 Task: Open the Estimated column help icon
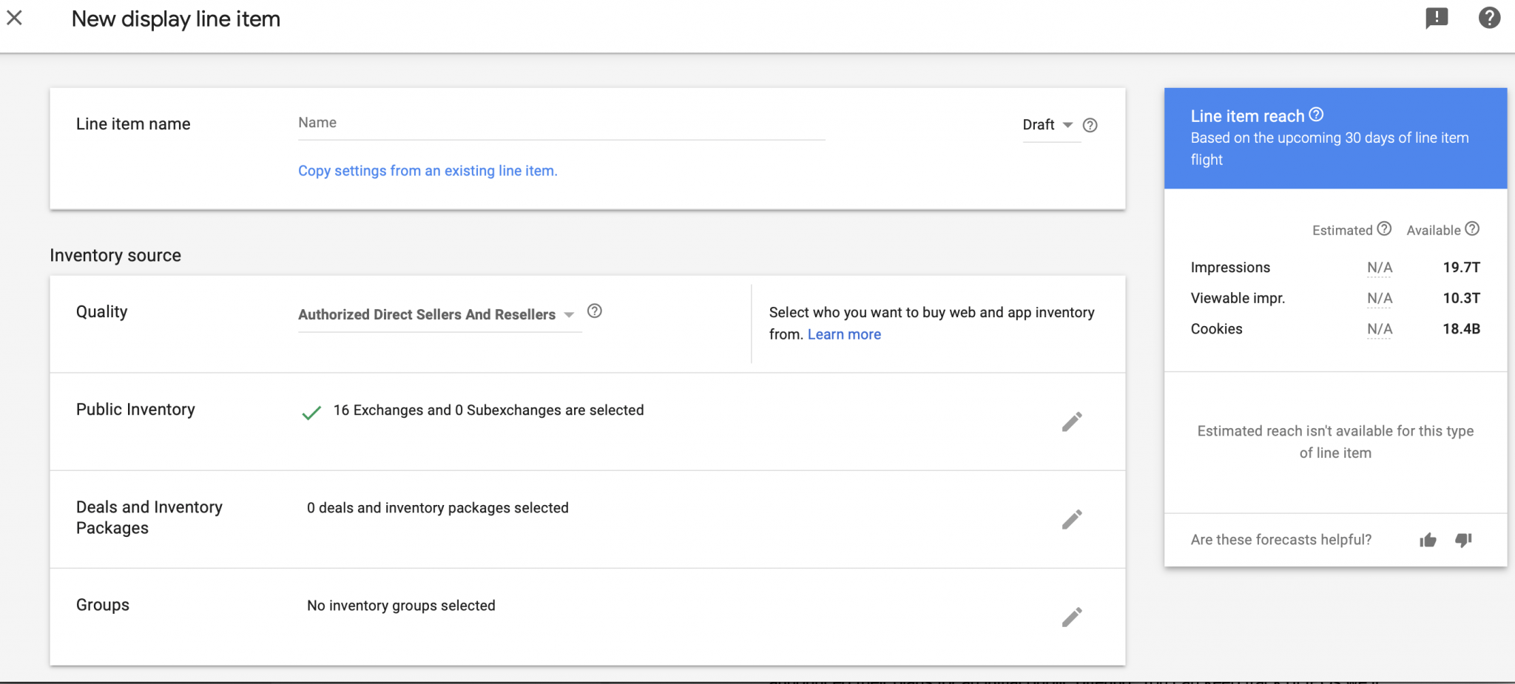[x=1384, y=229]
